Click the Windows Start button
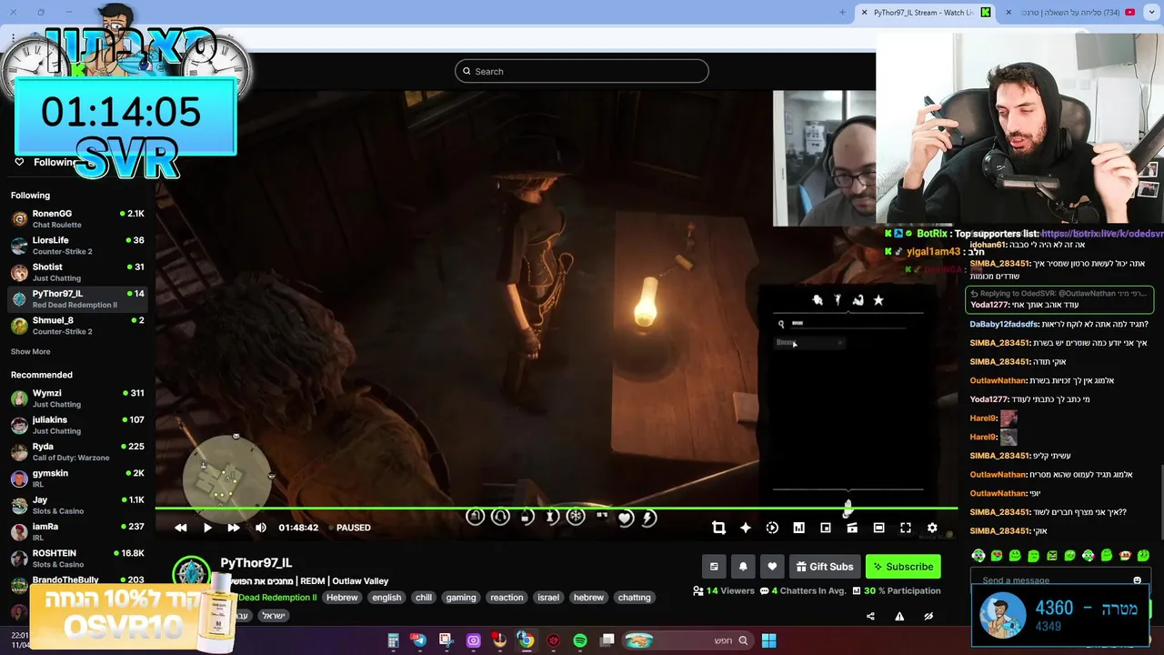 [768, 640]
